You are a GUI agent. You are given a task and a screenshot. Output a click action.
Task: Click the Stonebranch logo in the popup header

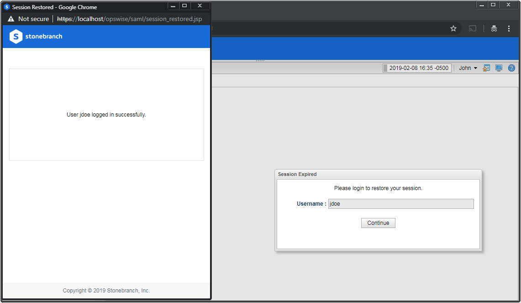coord(36,37)
